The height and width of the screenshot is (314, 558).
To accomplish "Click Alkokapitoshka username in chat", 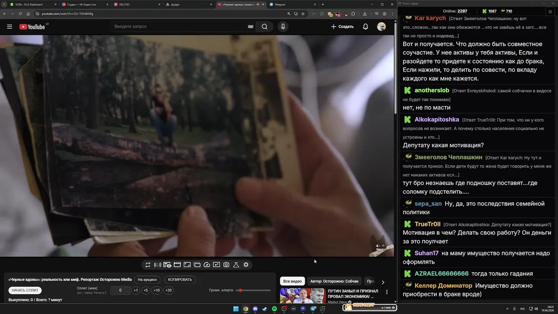I will tap(437, 119).
